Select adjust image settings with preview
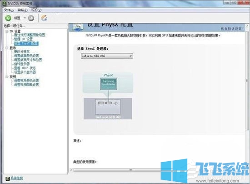The height and width of the screenshot is (184, 250). (x=30, y=35)
